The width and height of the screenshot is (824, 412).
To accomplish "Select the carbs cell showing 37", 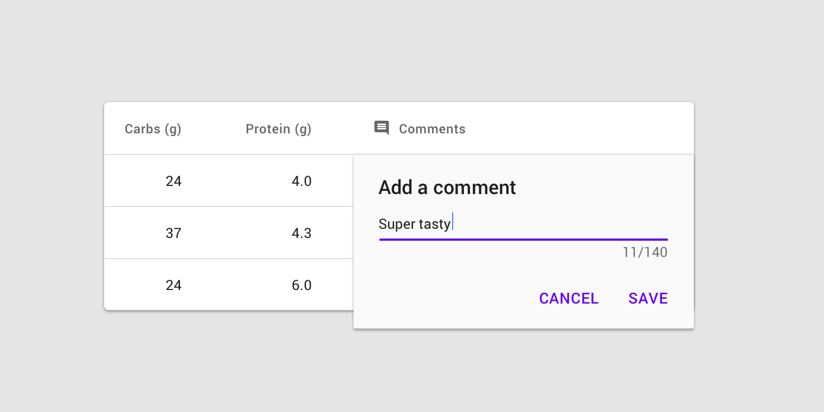I will (x=173, y=233).
